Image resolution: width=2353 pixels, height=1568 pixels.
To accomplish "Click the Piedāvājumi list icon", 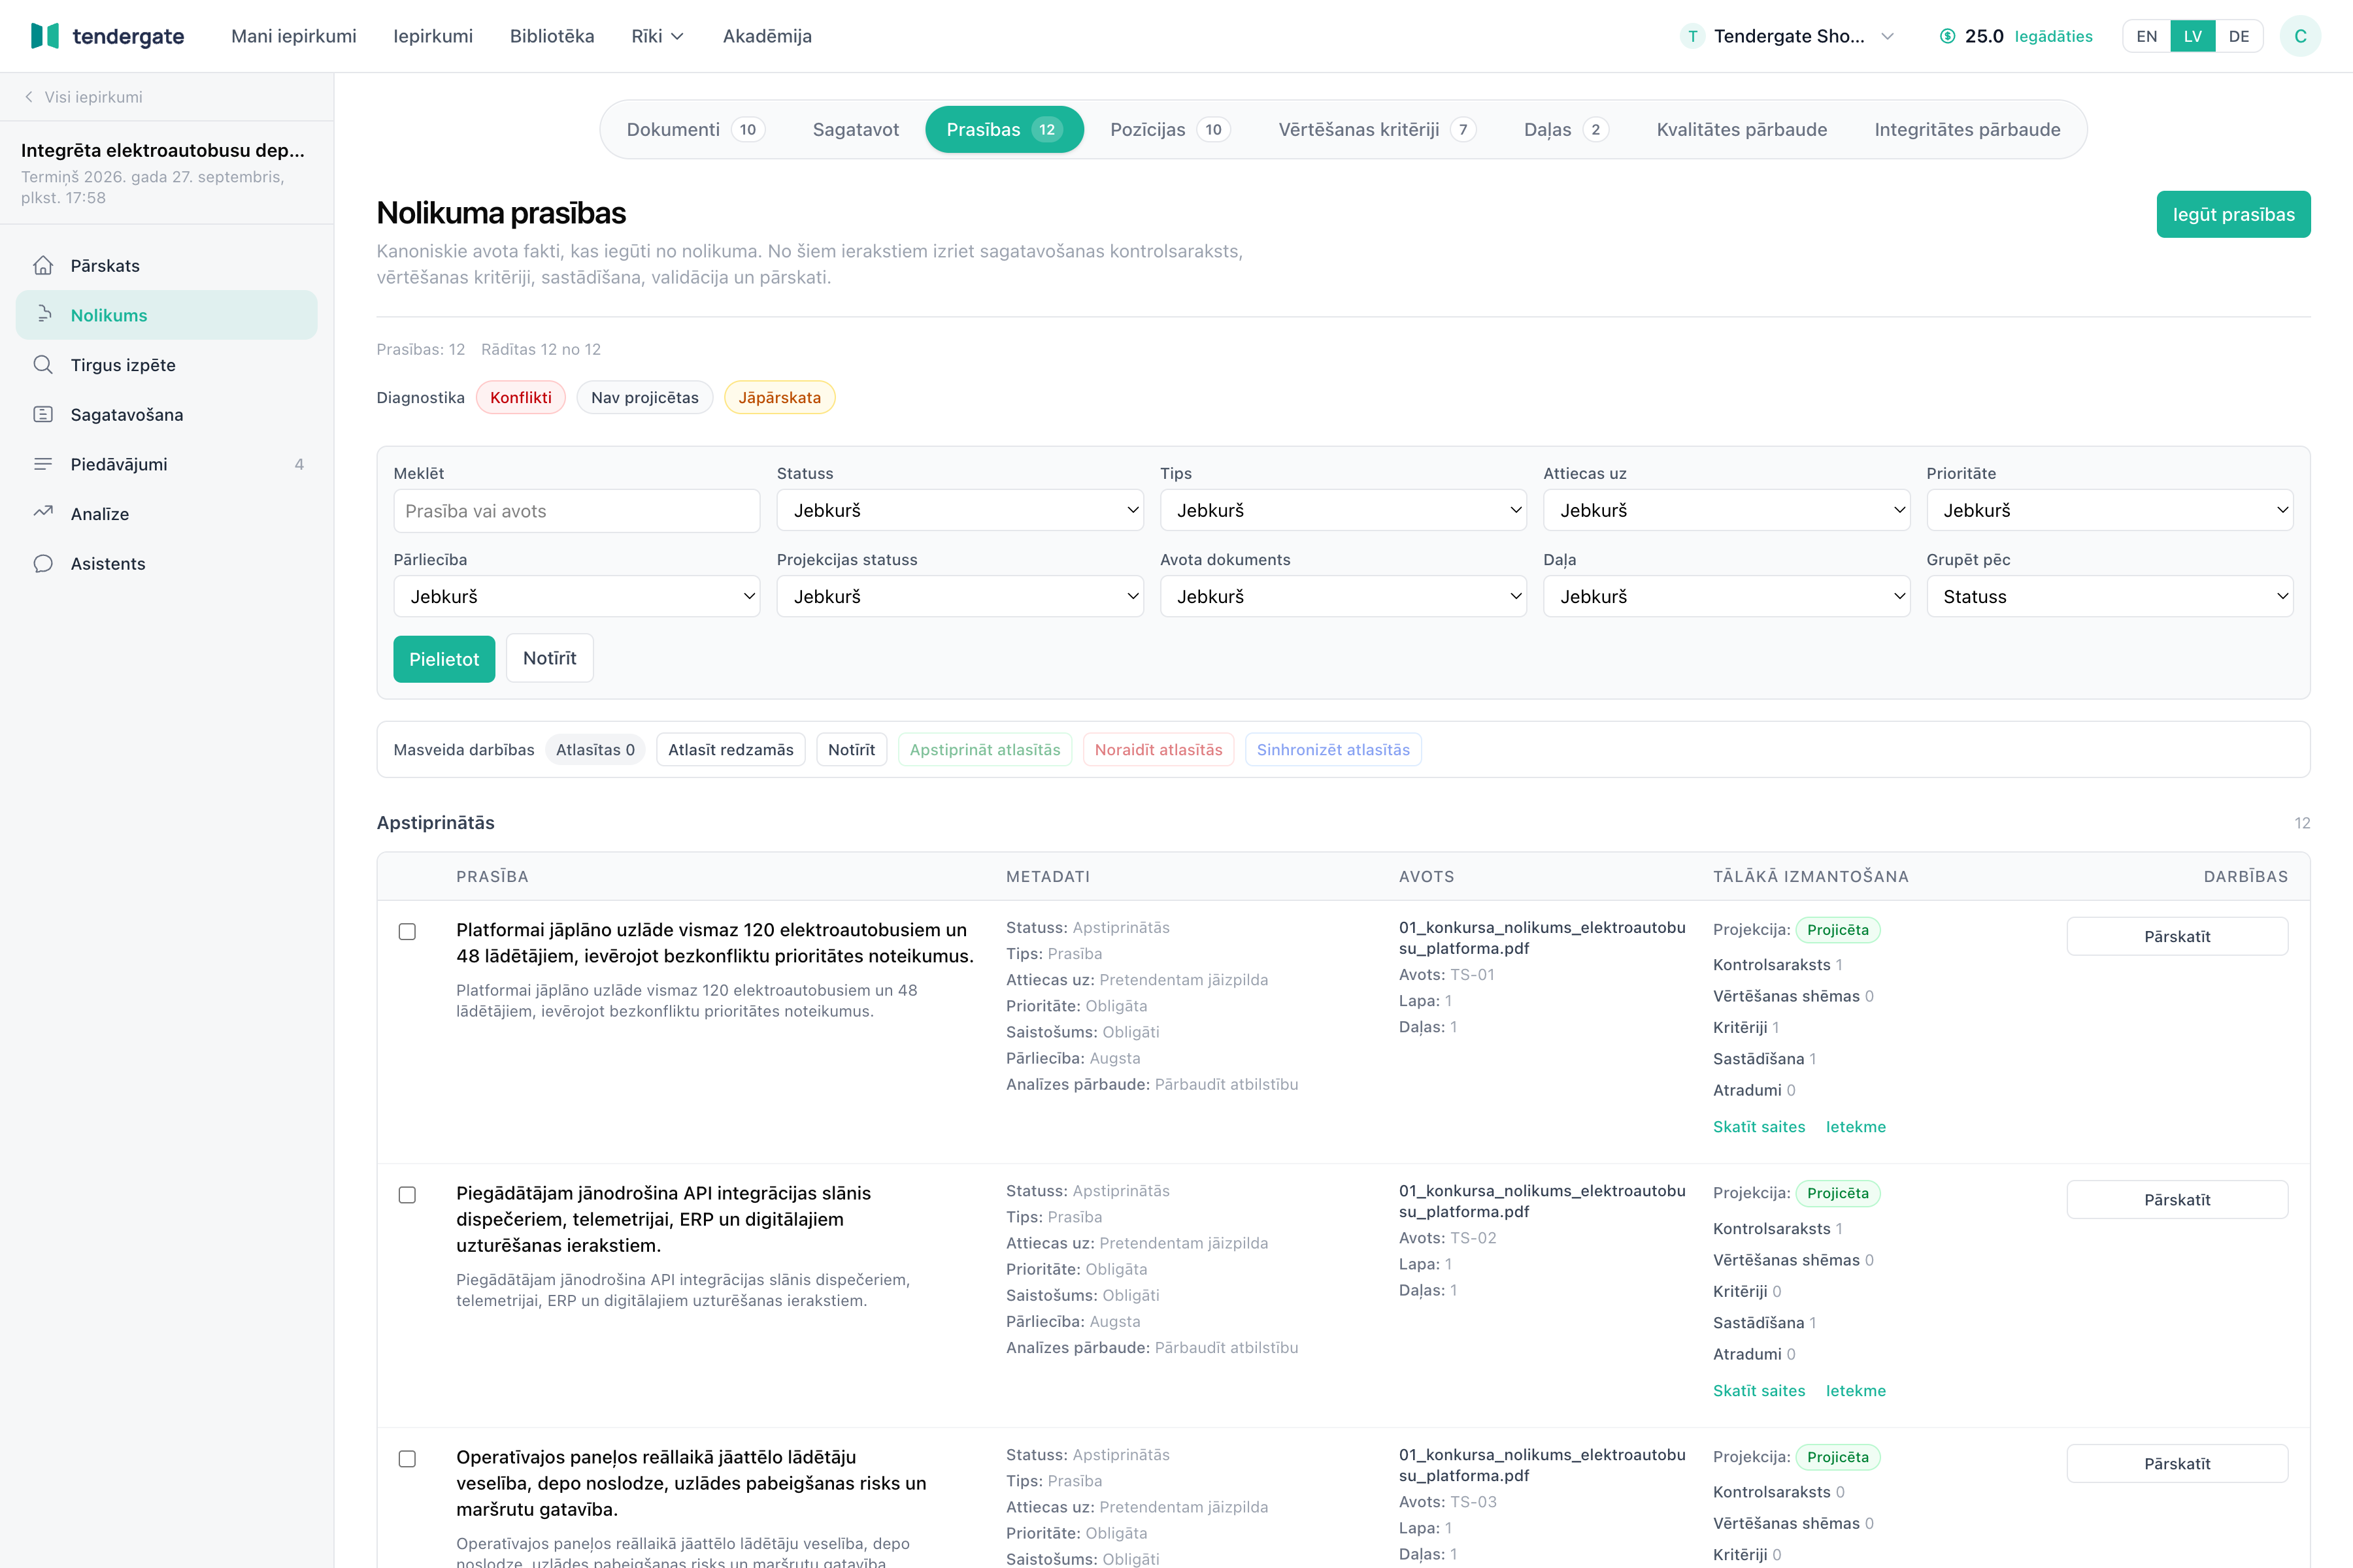I will click(43, 464).
